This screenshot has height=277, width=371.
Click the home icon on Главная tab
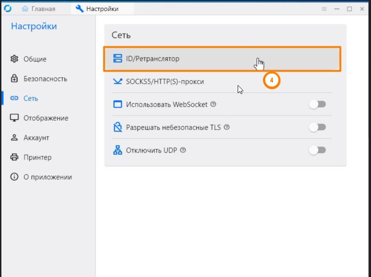click(25, 9)
